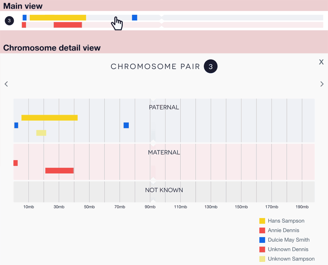The width and height of the screenshot is (328, 265).
Task: Advance to the next chromosome pair
Action: pyautogui.click(x=322, y=84)
